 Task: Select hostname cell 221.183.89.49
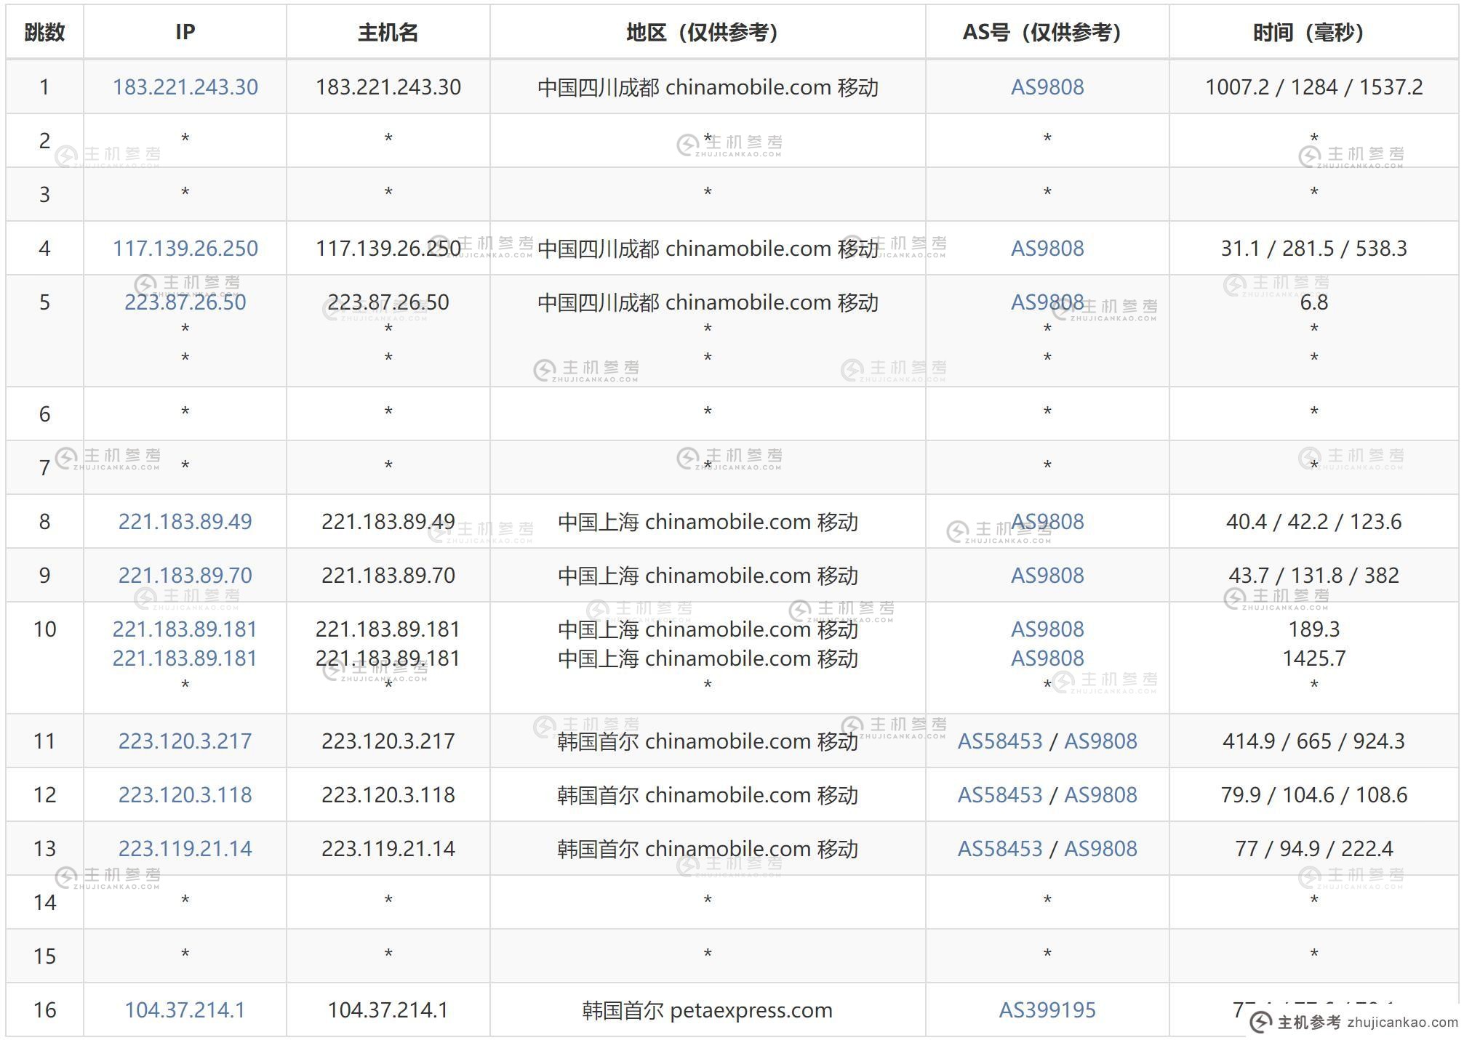point(388,522)
